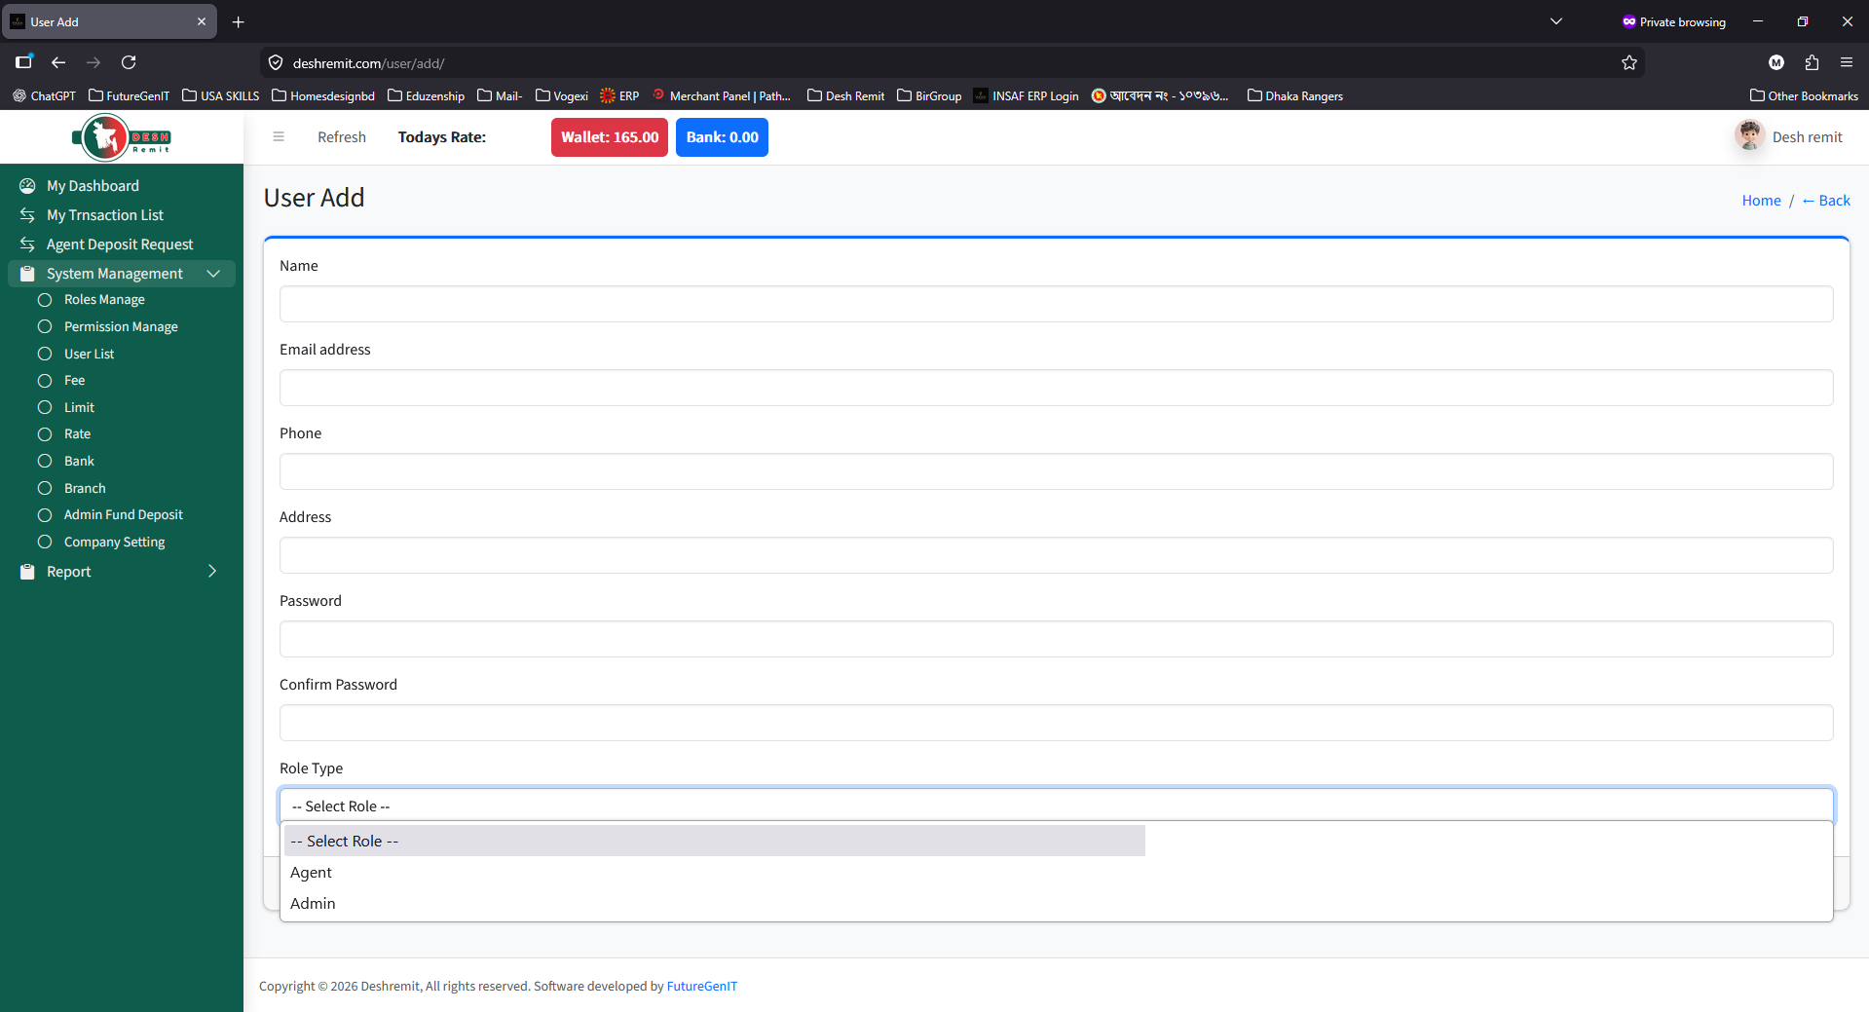This screenshot has height=1012, width=1869.
Task: Expand the Report menu chevron
Action: (212, 572)
